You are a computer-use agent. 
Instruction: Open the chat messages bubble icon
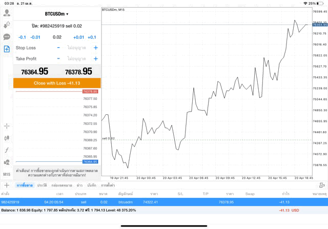[x=7, y=37]
